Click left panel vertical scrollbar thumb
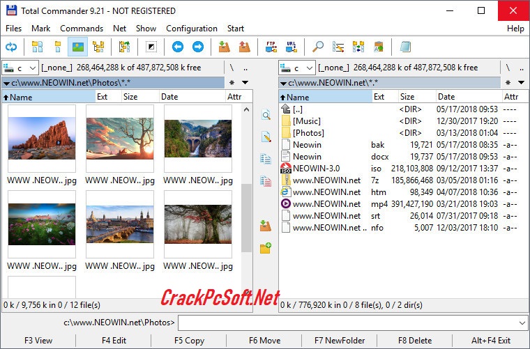The width and height of the screenshot is (530, 349). [x=247, y=218]
